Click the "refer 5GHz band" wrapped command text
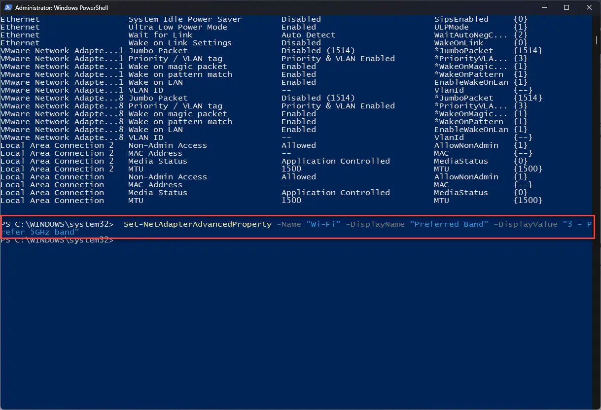Viewport: 601px width, 410px height. (40, 232)
